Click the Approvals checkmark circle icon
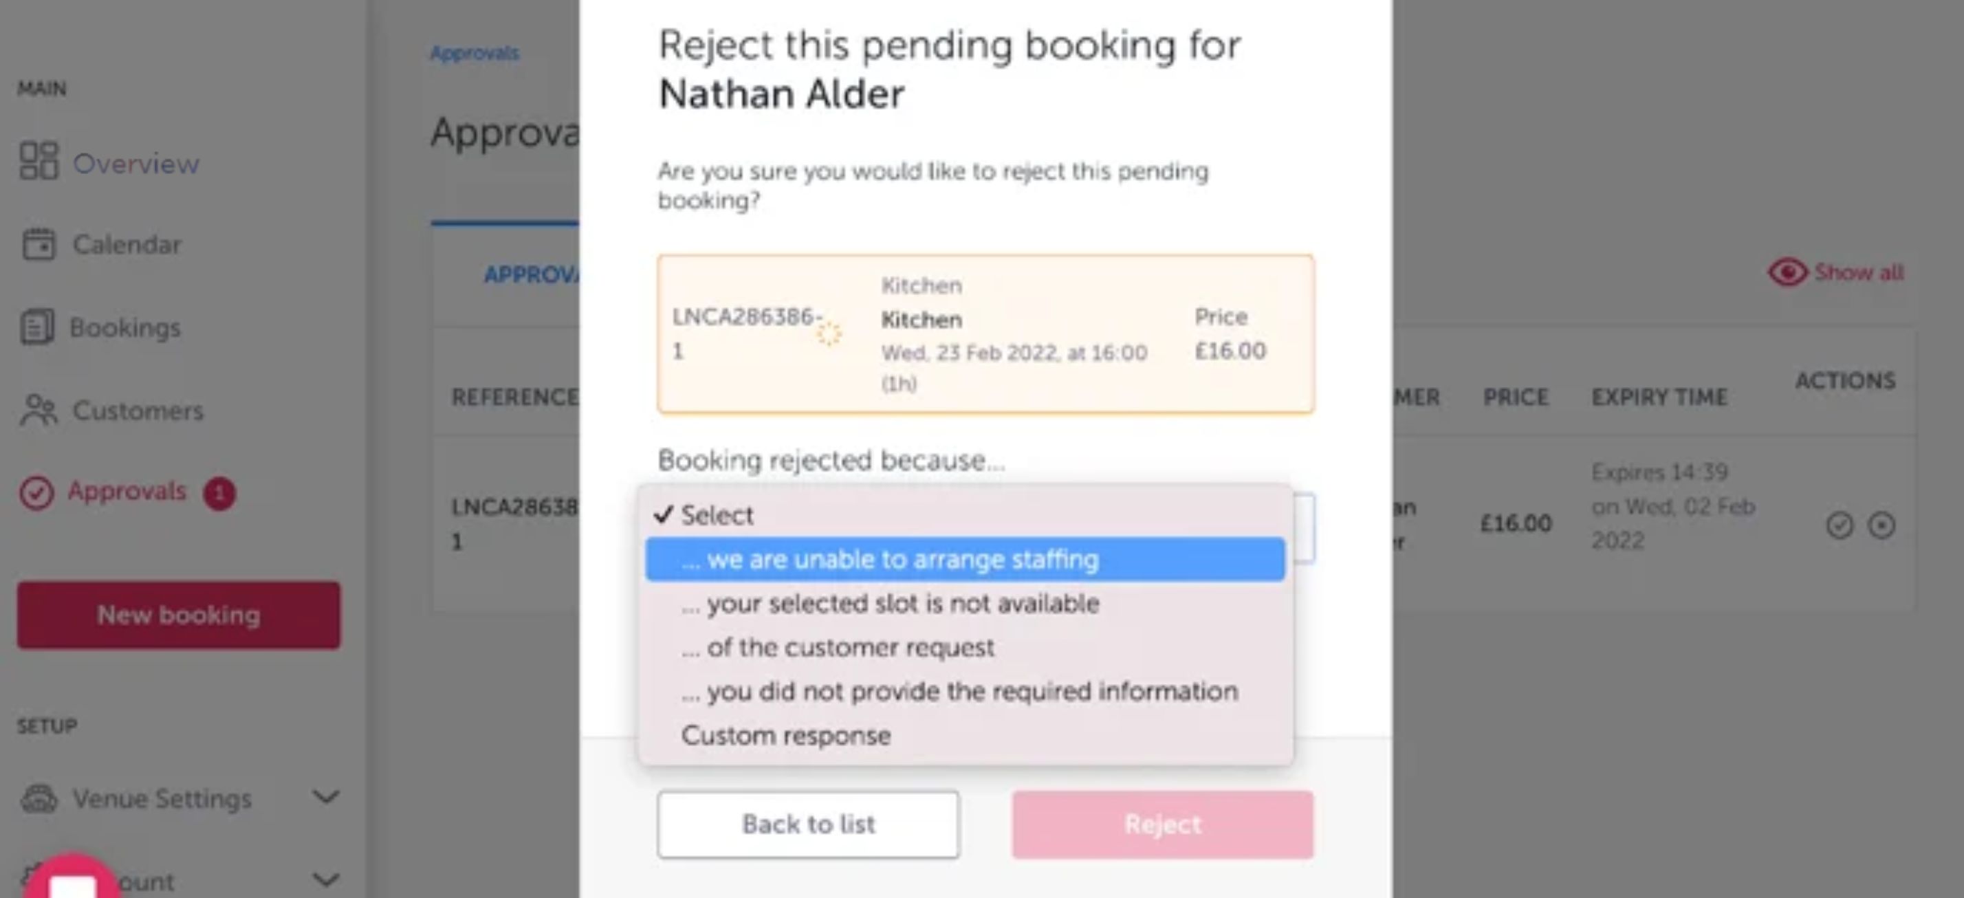 [x=36, y=492]
